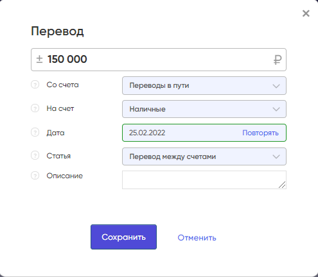
Task: Show help for the Дата field
Action: (35, 132)
